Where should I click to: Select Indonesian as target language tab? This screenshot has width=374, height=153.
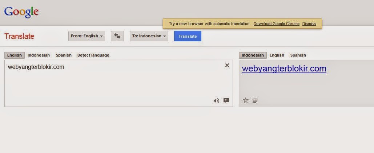pyautogui.click(x=253, y=55)
